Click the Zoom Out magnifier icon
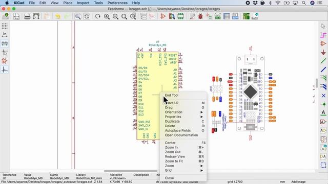 coord(115,16)
